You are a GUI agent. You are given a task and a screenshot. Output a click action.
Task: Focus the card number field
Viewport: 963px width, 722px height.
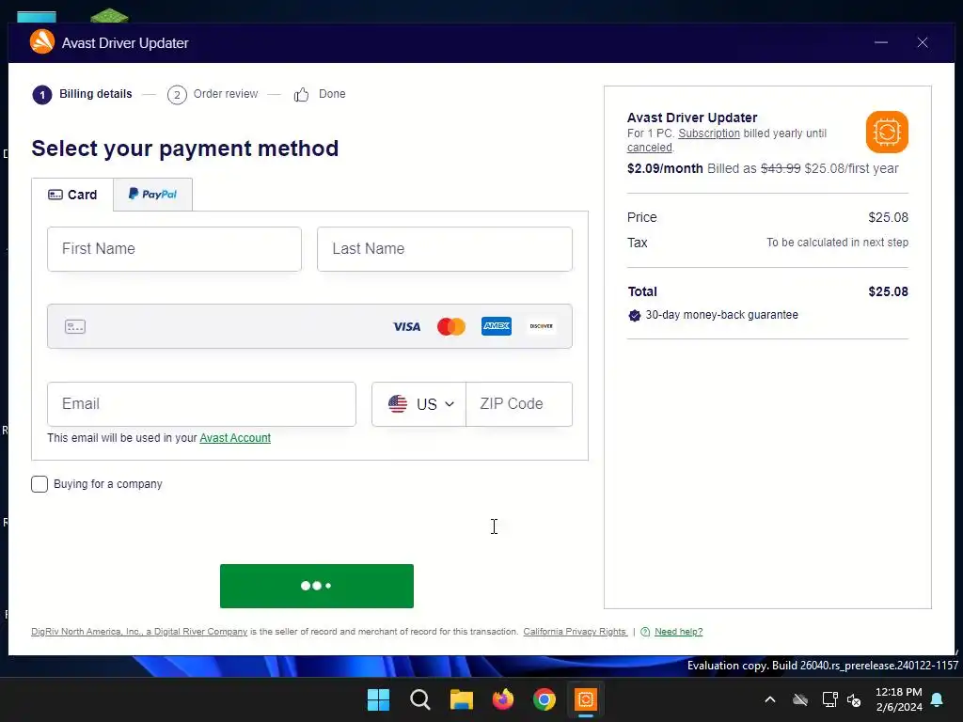point(309,326)
